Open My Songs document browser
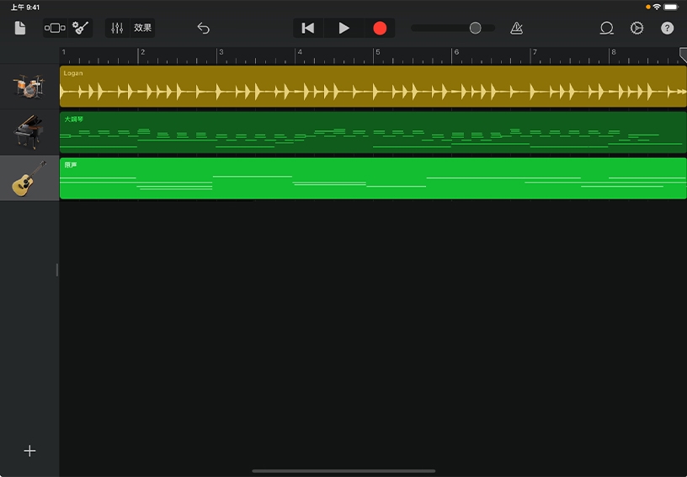This screenshot has width=687, height=477. click(20, 28)
